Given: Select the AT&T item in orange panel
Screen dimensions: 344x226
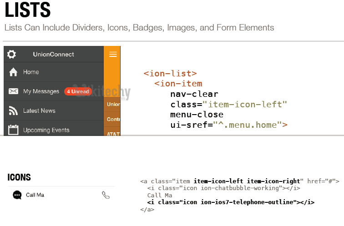Looking at the screenshot, I should click(113, 134).
